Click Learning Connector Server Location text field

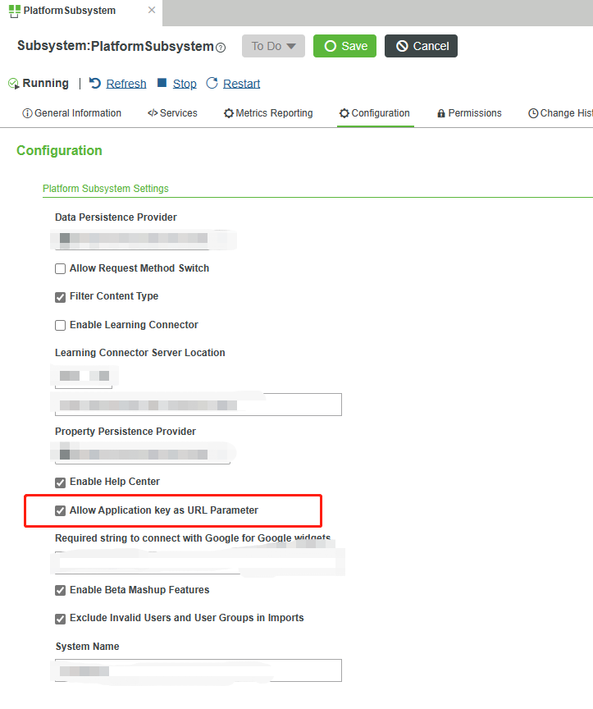point(198,405)
